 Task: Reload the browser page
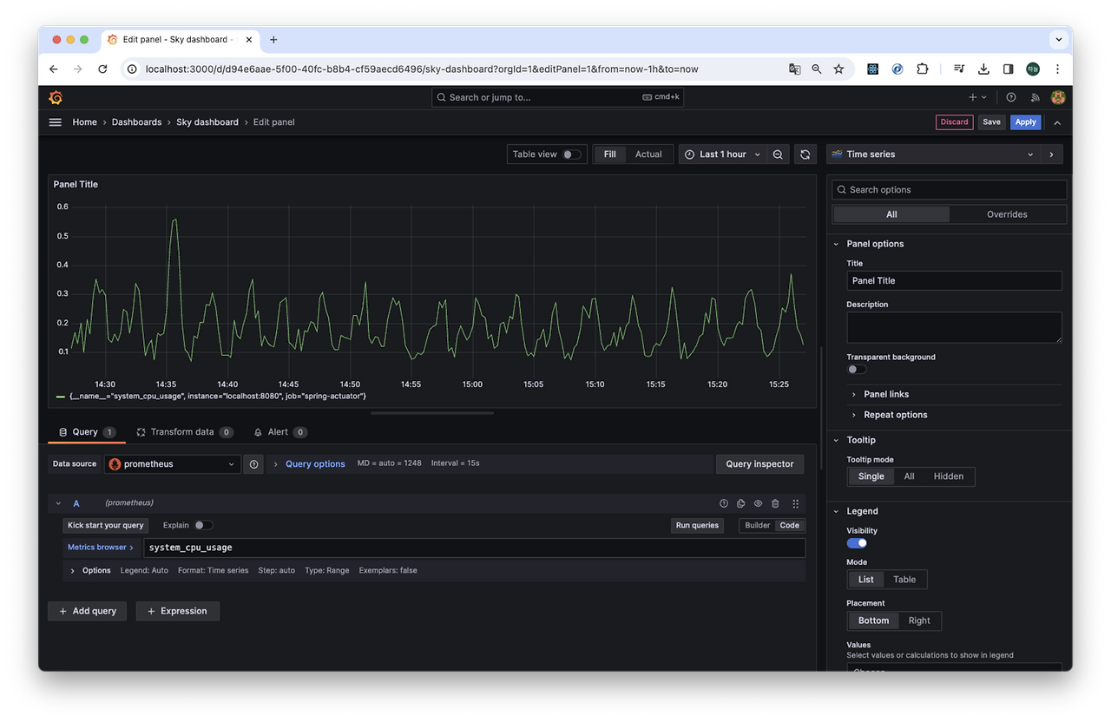coord(102,69)
